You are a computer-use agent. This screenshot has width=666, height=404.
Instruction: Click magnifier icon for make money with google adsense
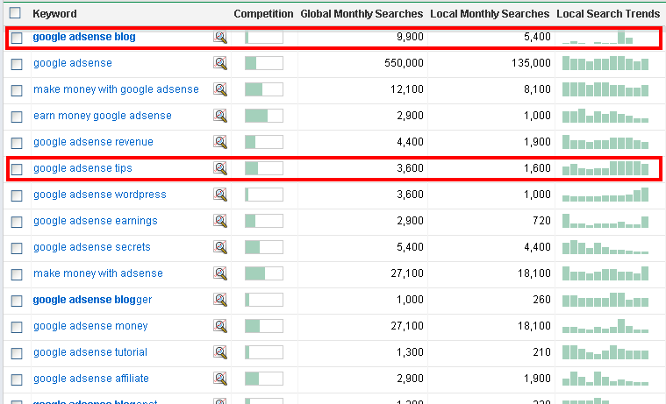[x=220, y=89]
